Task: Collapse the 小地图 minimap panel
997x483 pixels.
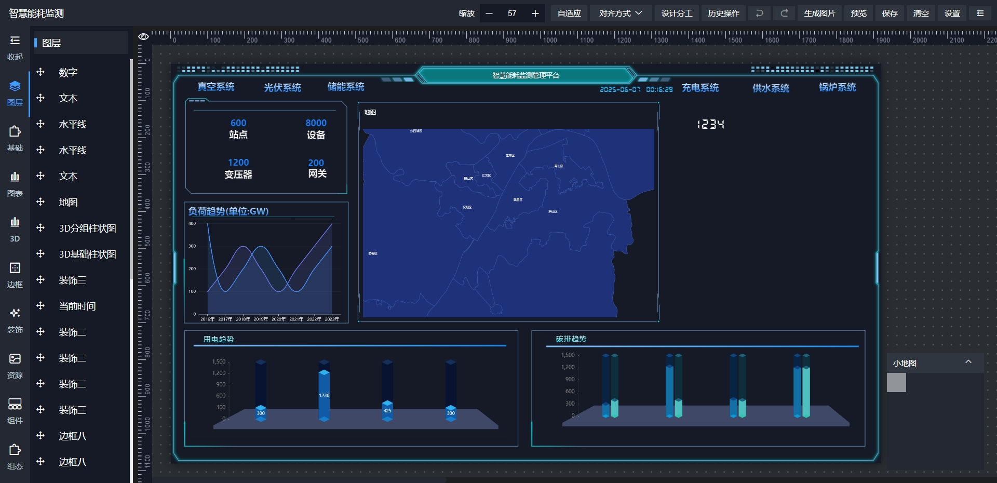Action: click(968, 362)
